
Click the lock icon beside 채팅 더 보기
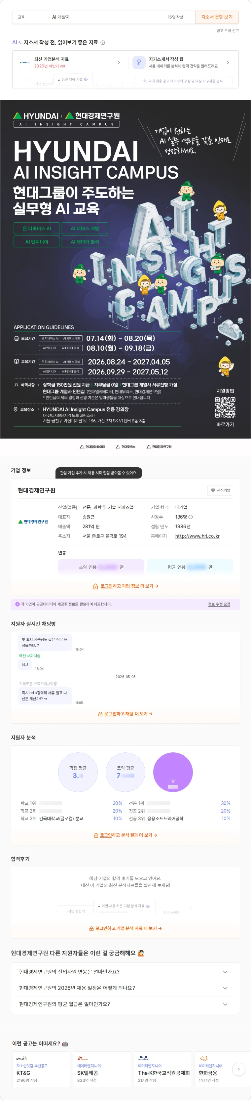pyautogui.click(x=101, y=714)
